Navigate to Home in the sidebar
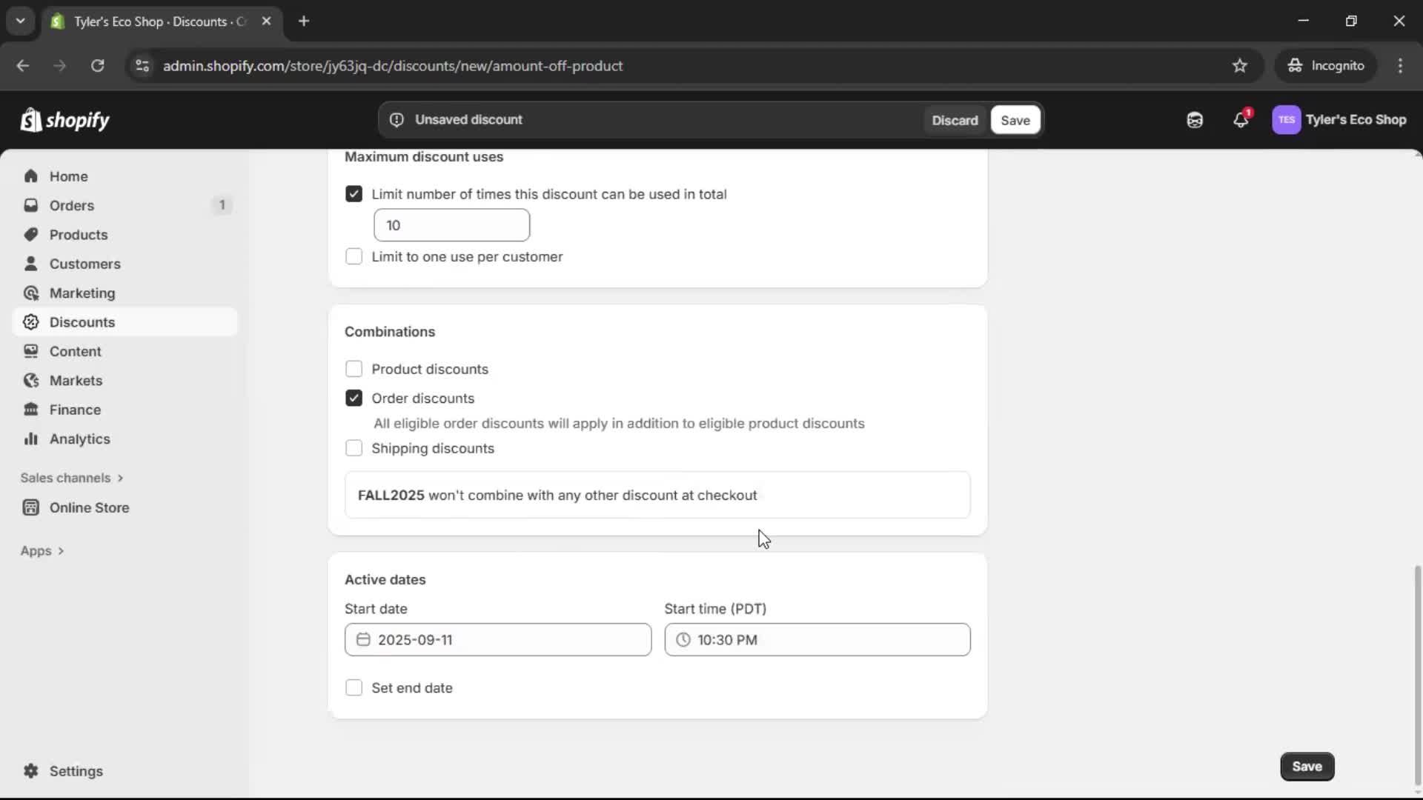 [67, 176]
